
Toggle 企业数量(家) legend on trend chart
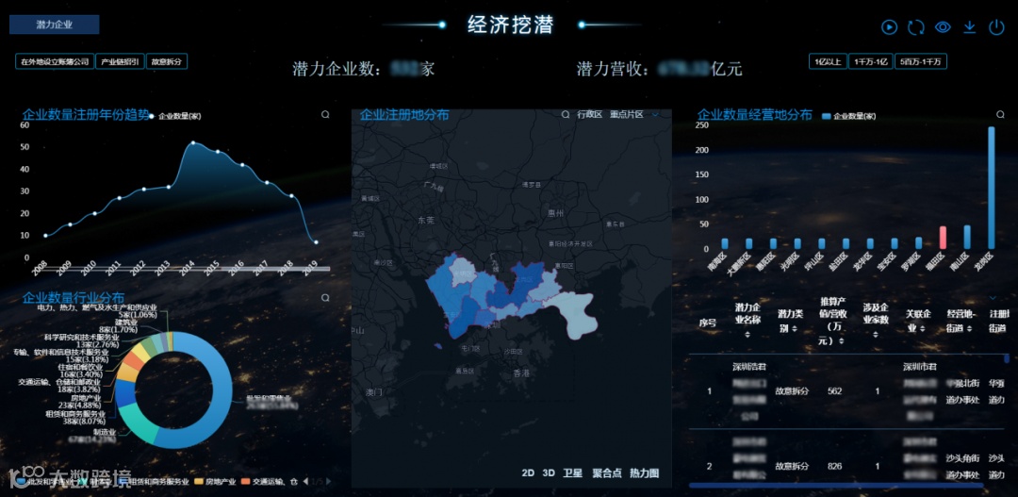[175, 116]
